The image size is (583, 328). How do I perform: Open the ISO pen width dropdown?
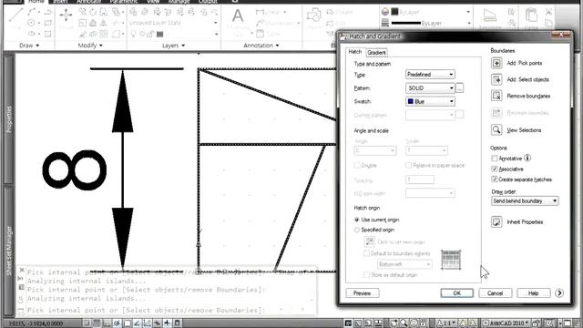(430, 193)
